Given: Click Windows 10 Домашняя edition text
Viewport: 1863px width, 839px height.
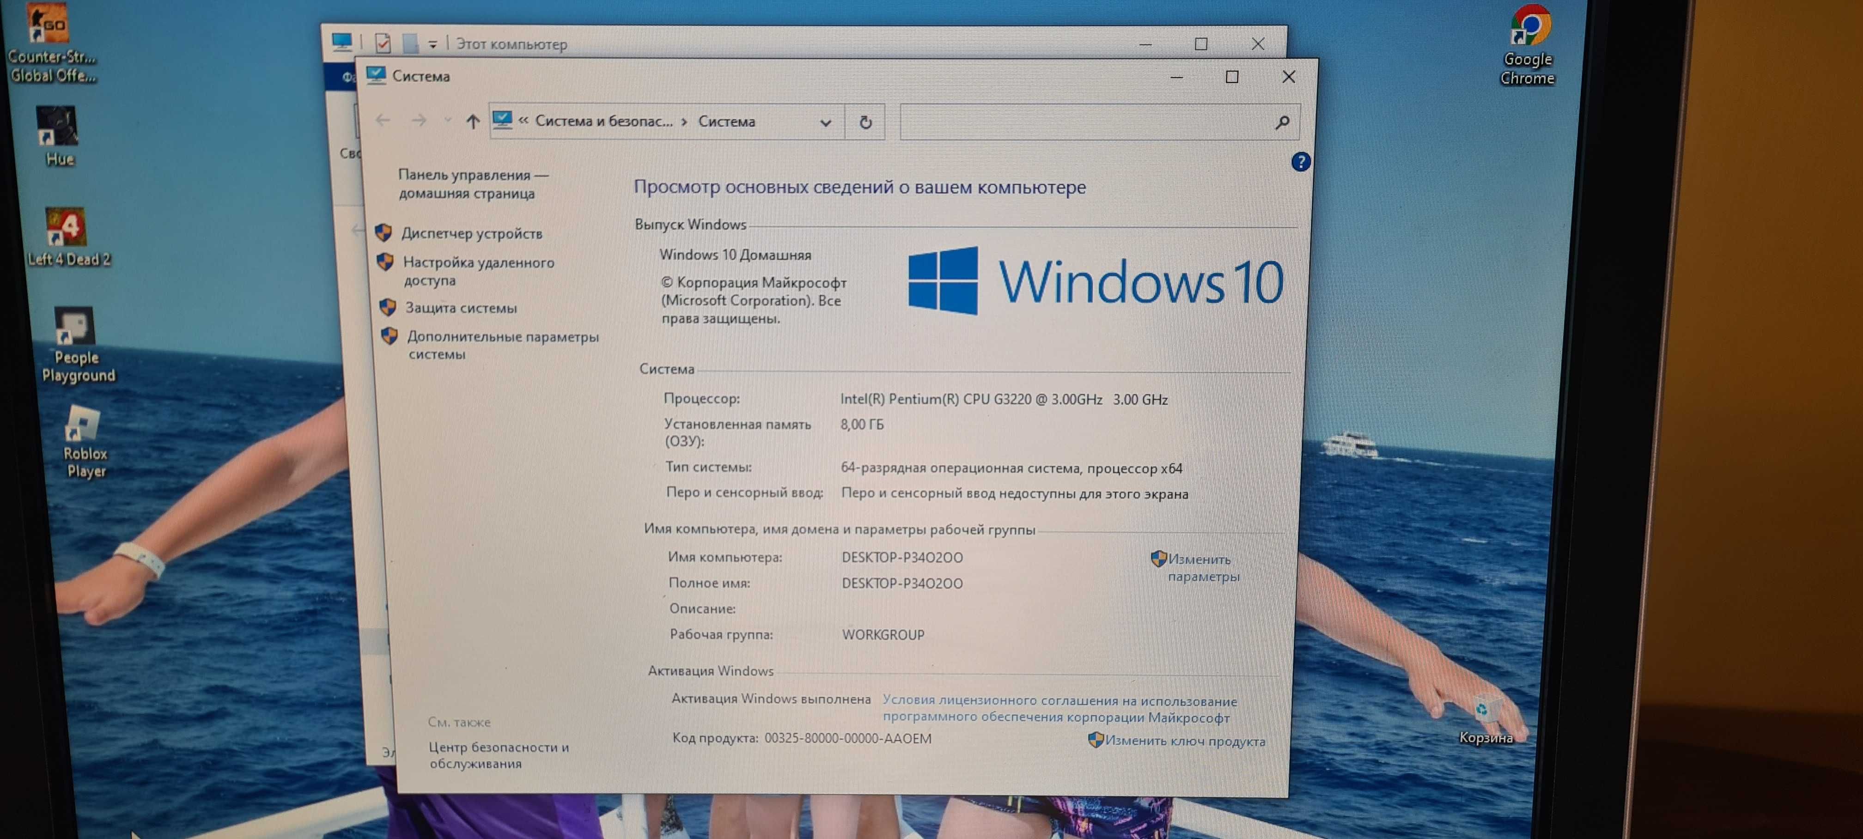Looking at the screenshot, I should pyautogui.click(x=735, y=255).
